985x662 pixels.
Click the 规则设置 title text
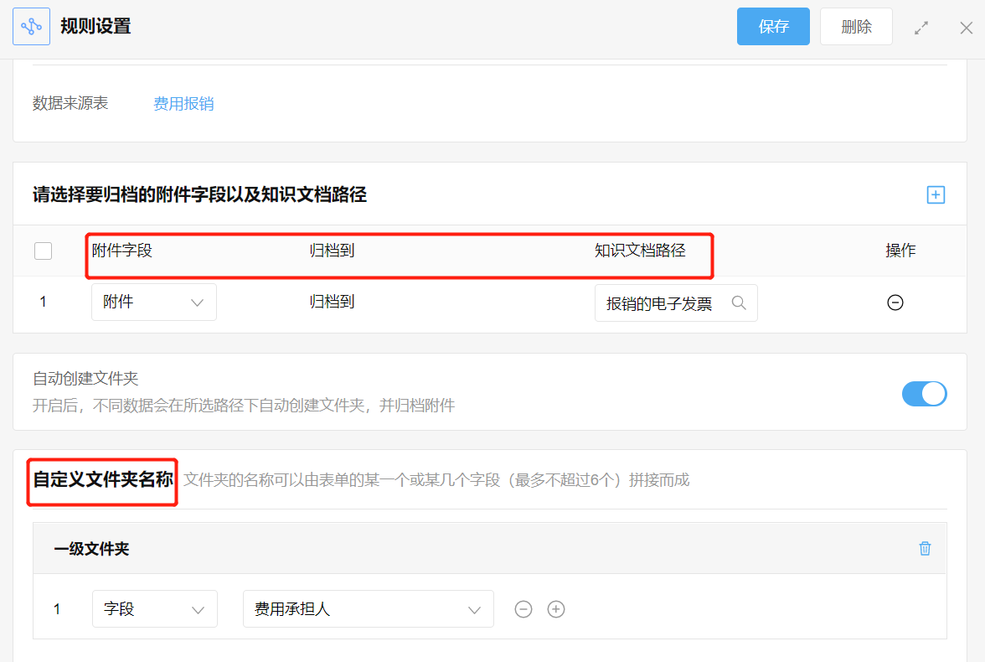coord(95,27)
